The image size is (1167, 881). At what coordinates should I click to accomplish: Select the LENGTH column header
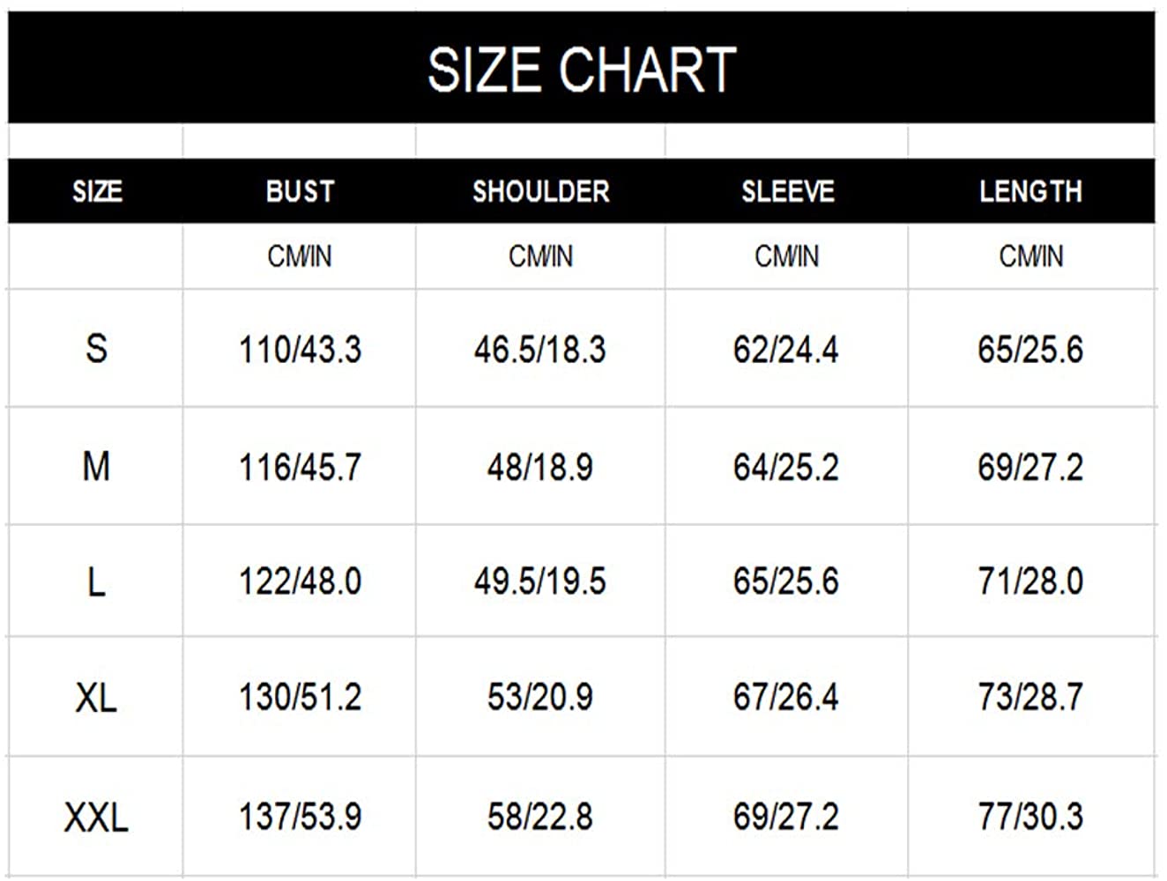pyautogui.click(x=1030, y=191)
